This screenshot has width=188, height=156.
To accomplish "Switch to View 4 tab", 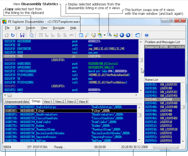I will point(83,102).
